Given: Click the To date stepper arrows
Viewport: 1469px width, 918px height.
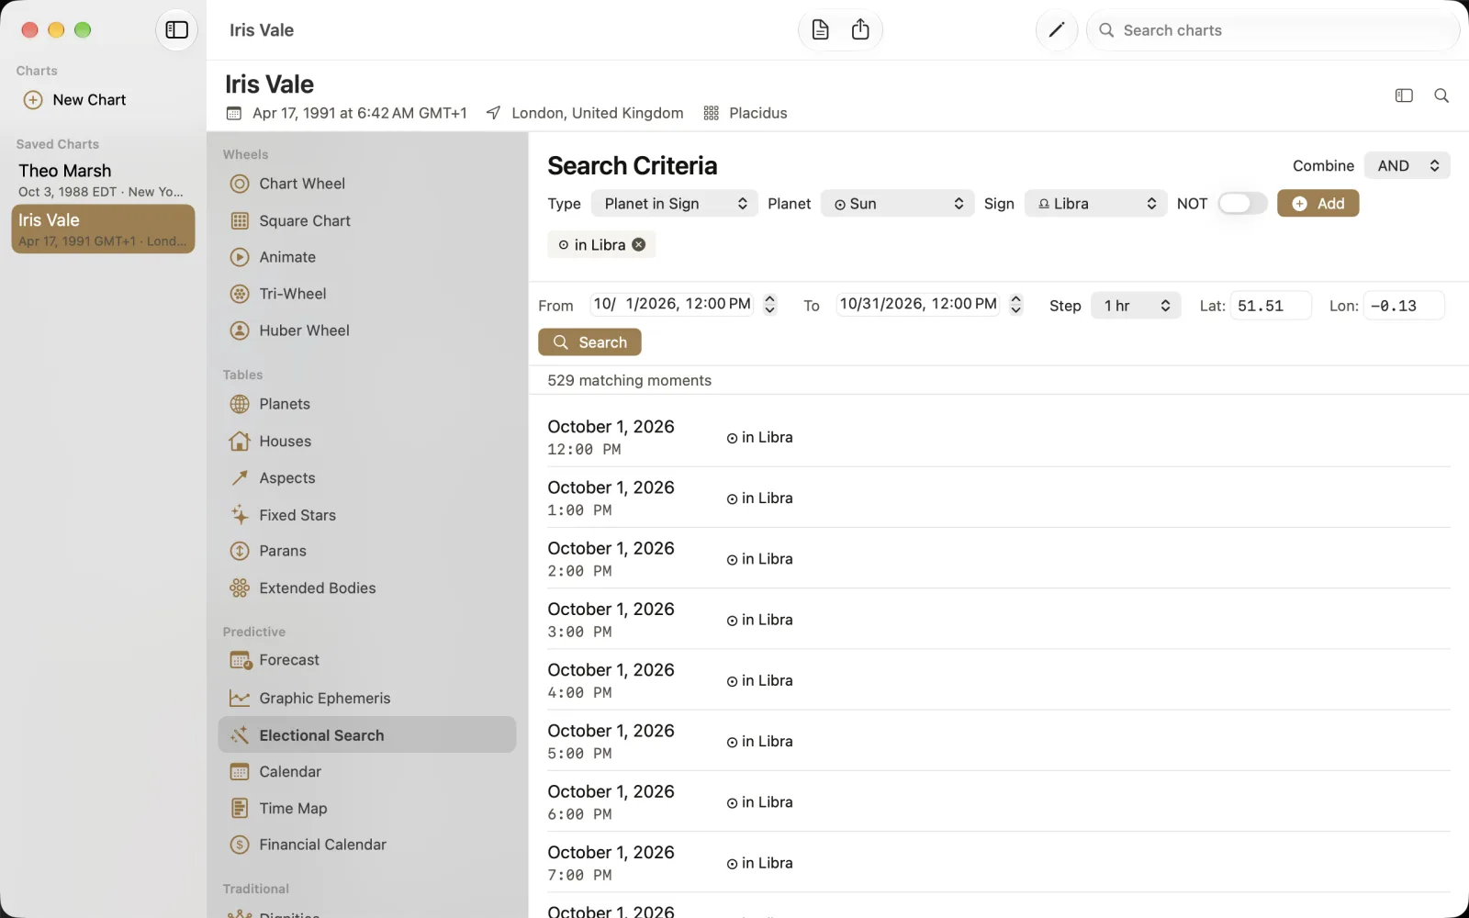Looking at the screenshot, I should [x=1015, y=305].
